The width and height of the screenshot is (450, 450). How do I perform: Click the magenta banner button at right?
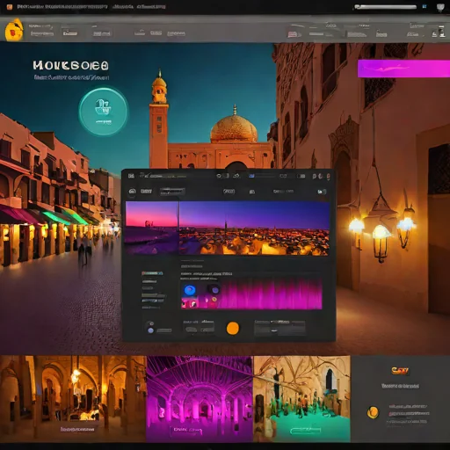[403, 69]
